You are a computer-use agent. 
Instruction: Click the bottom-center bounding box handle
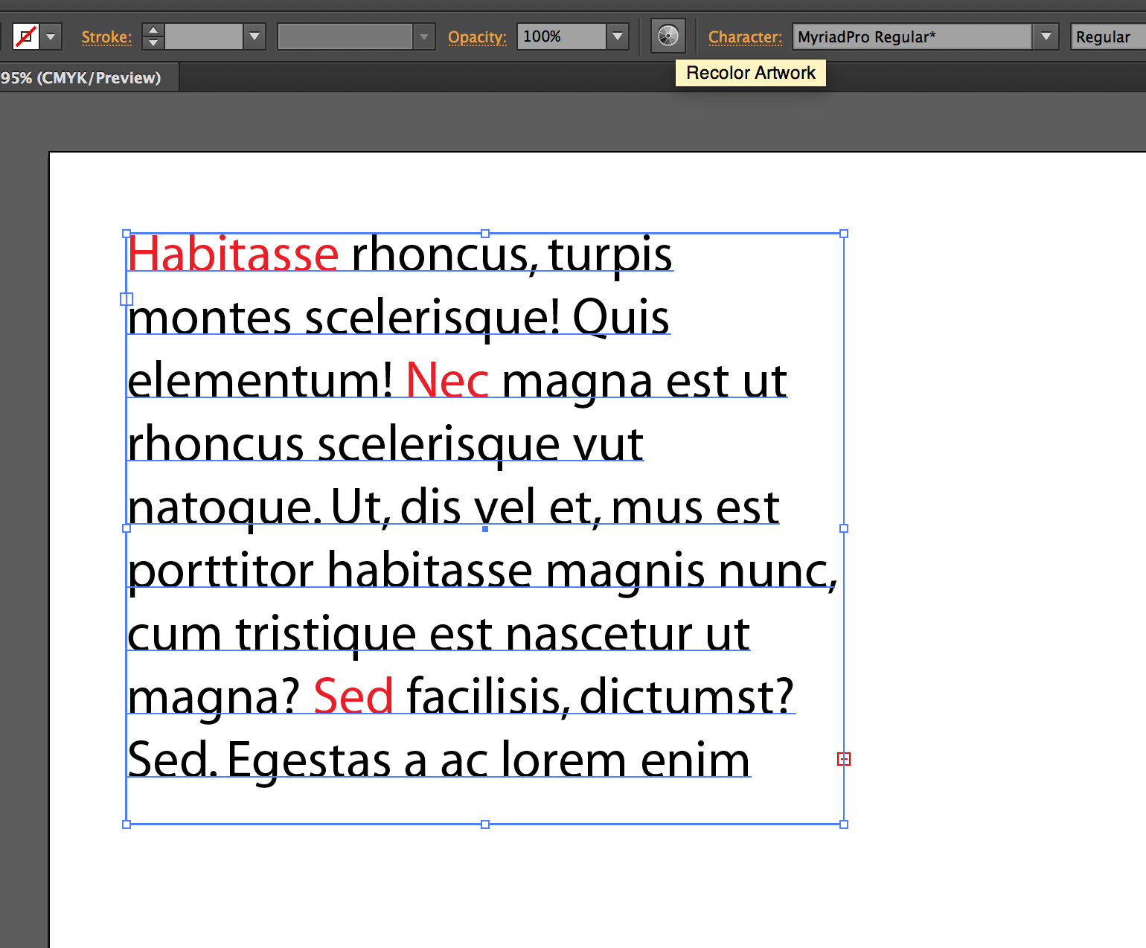pyautogui.click(x=484, y=824)
